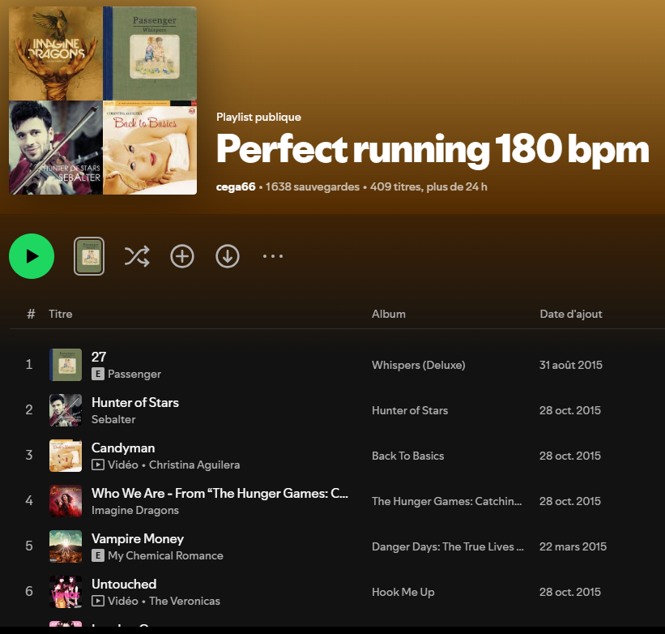Open the cega66 profile link
Screen dimensions: 665x634
[236, 186]
